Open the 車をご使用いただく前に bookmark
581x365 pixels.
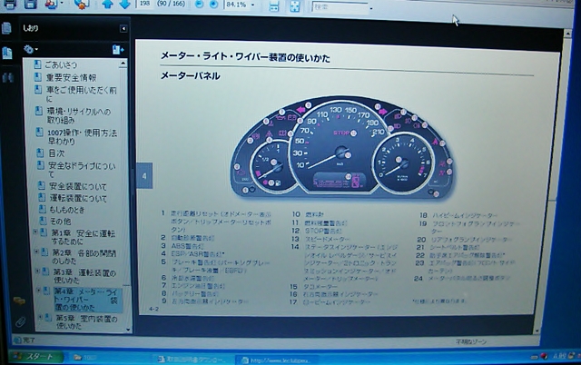tap(81, 94)
